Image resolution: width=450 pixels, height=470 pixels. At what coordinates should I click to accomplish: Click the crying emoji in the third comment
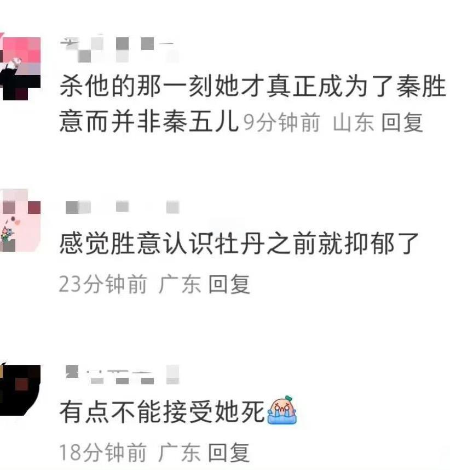282,410
